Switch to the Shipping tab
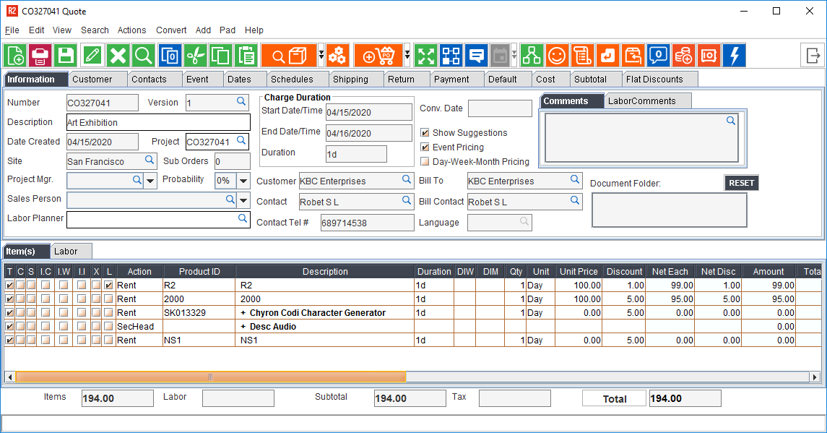The height and width of the screenshot is (433, 827). pos(350,80)
